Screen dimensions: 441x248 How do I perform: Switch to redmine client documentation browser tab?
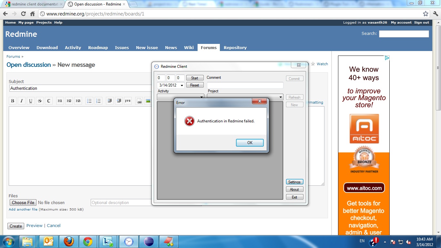pyautogui.click(x=34, y=4)
